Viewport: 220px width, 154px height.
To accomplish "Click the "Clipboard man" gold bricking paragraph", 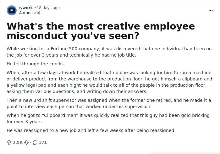I will [x=108, y=118].
